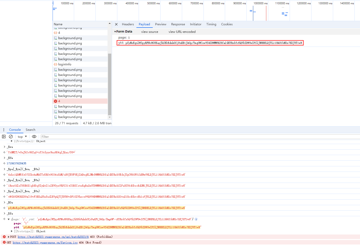Click the view URL-encoded link
This screenshot has width=360, height=246.
(x=182, y=32)
